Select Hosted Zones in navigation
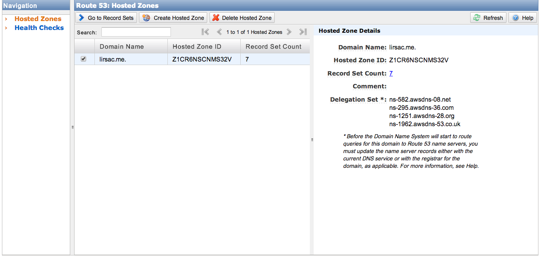This screenshot has width=540, height=257. coord(38,19)
